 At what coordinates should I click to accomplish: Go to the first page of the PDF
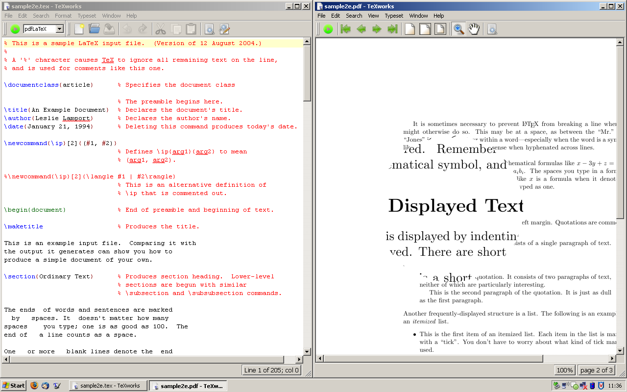coord(346,29)
